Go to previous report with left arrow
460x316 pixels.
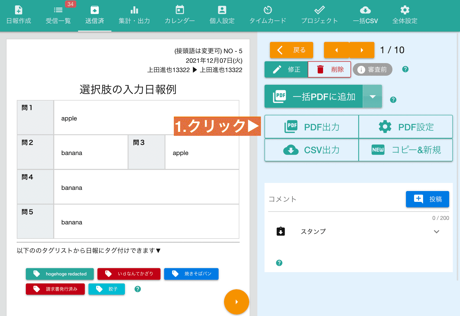pyautogui.click(x=337, y=50)
